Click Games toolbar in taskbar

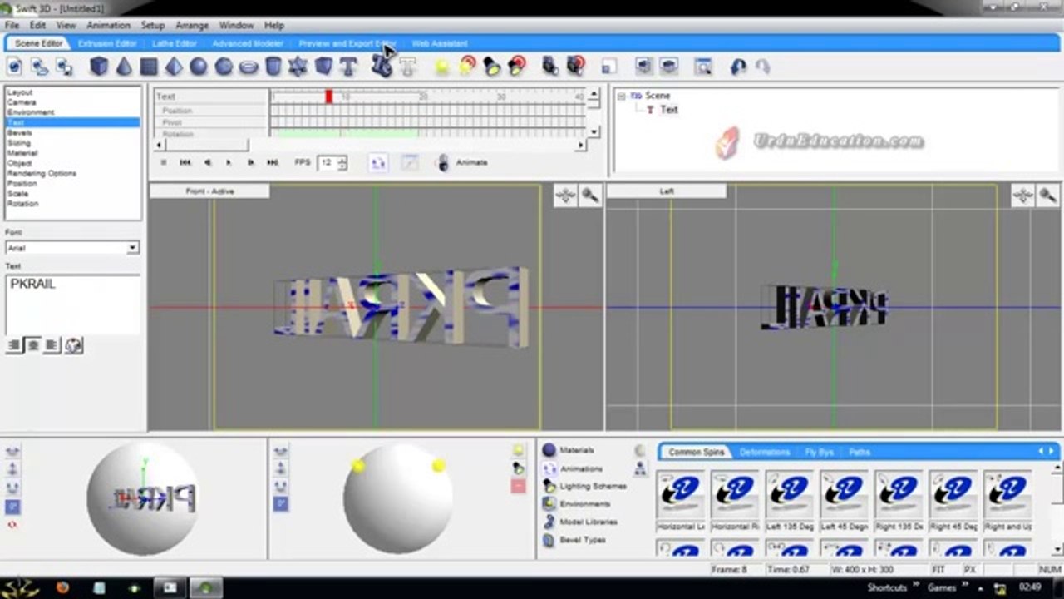pyautogui.click(x=942, y=587)
